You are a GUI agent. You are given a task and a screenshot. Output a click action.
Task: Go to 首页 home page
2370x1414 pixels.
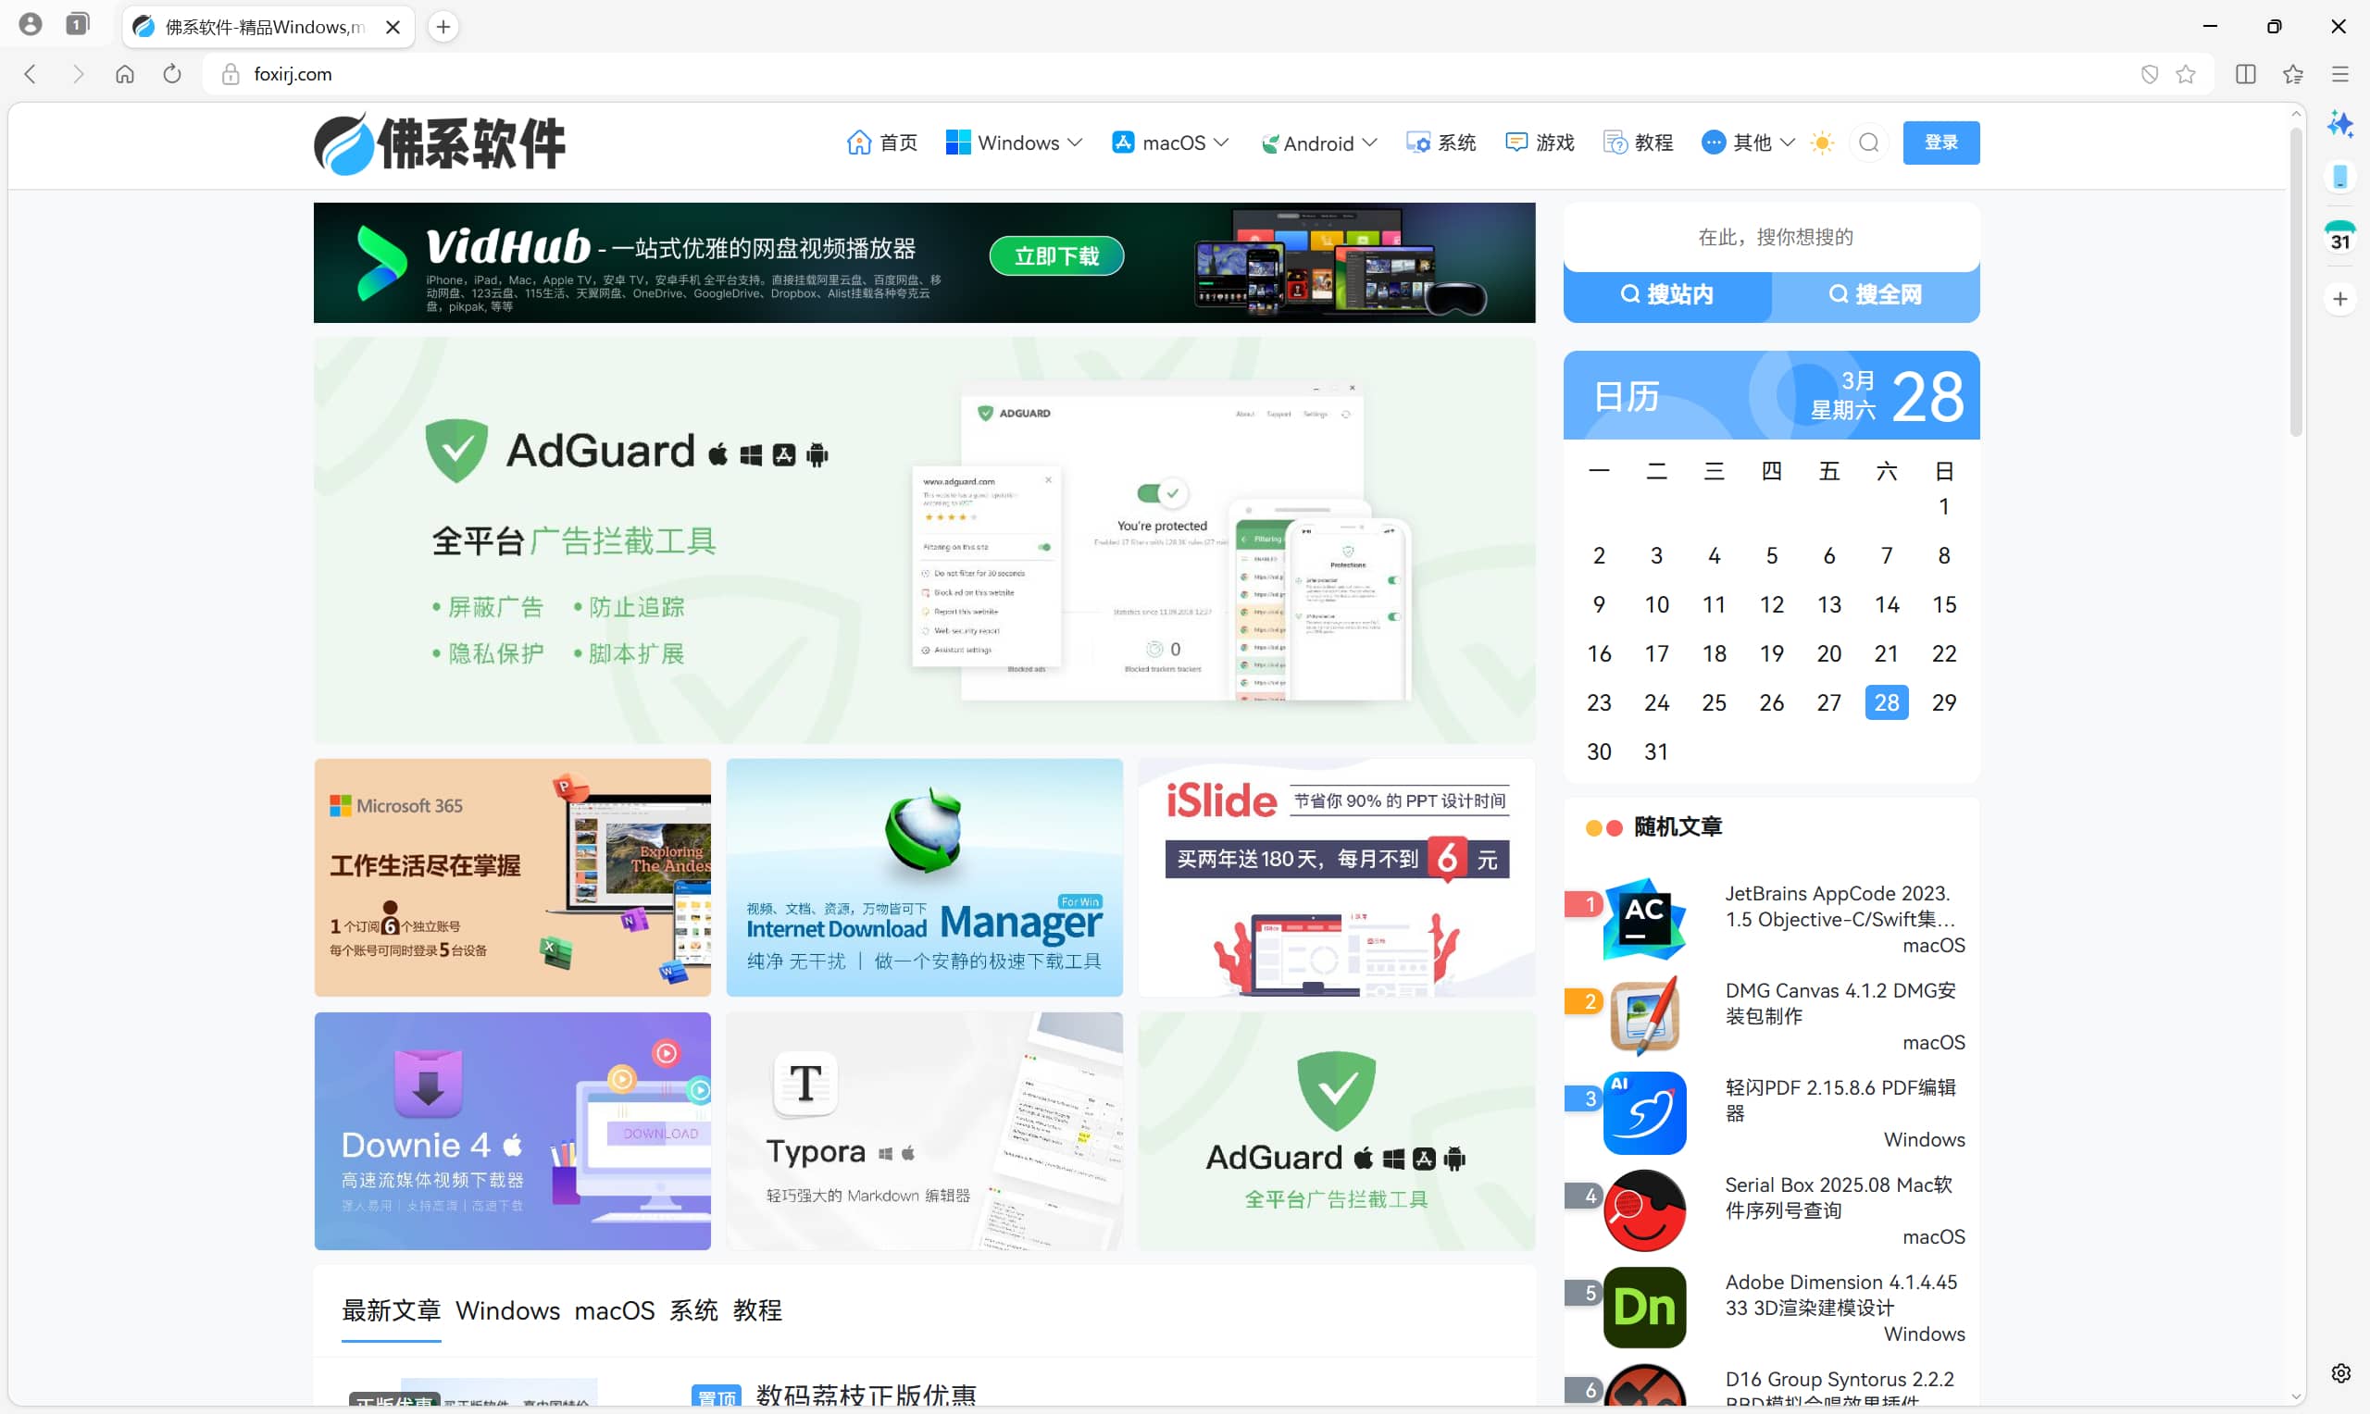[881, 143]
